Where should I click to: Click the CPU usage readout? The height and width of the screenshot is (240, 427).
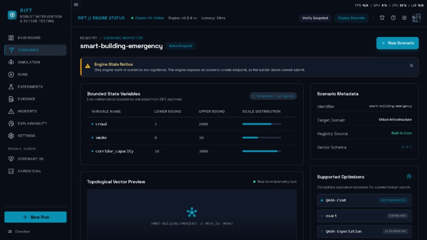[399, 5]
